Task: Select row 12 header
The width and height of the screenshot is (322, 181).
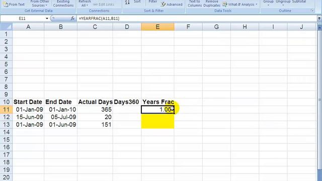Action: point(6,117)
